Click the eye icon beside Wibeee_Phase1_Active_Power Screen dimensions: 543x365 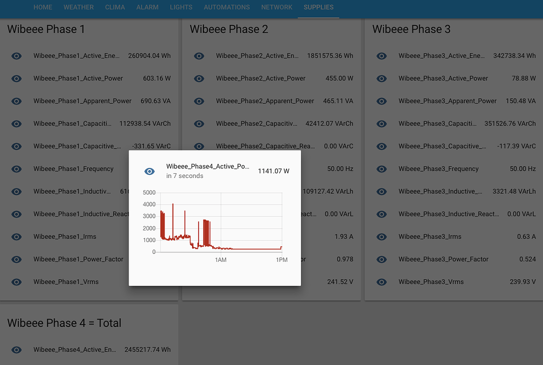16,78
